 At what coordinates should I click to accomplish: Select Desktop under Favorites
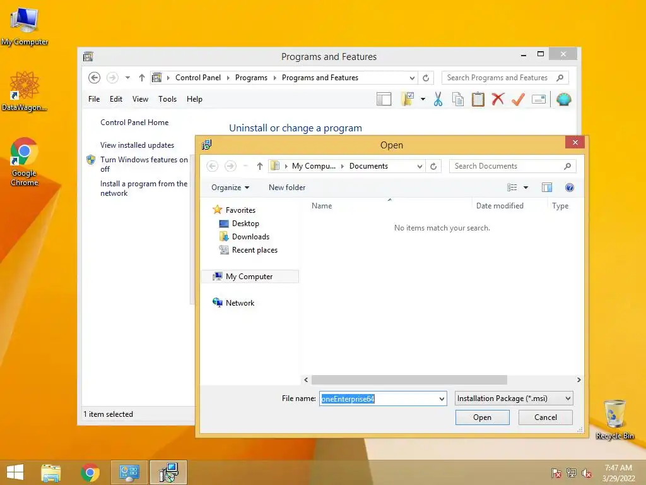point(245,224)
